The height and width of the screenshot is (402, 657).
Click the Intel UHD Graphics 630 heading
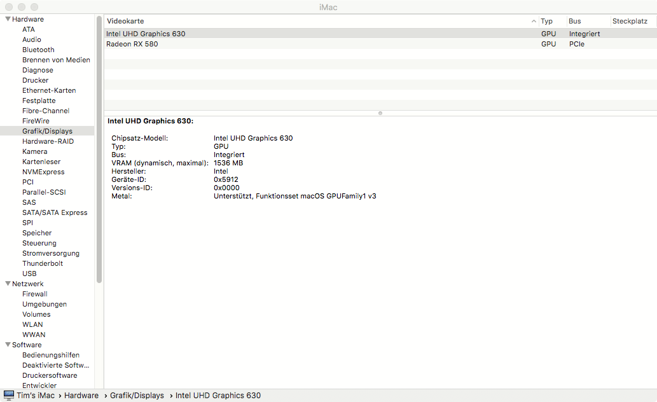coord(151,121)
